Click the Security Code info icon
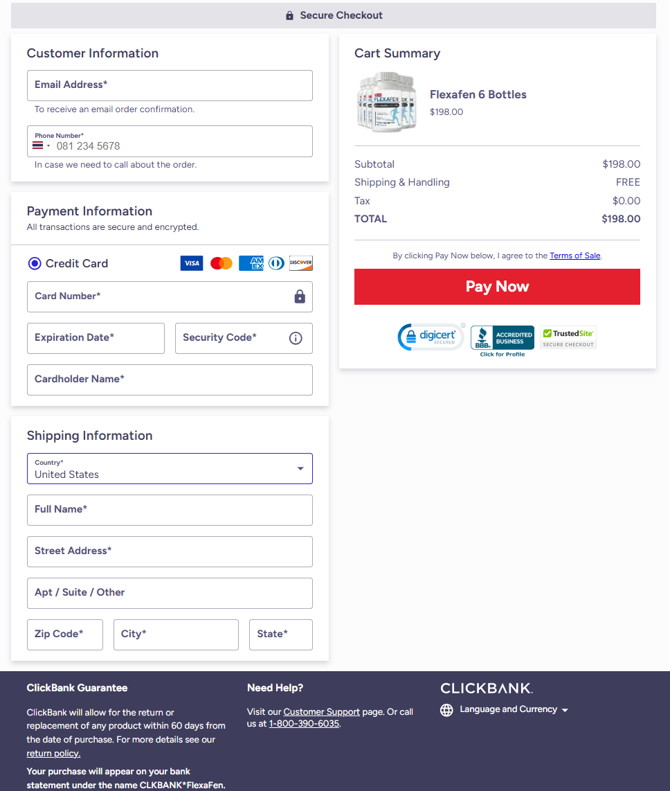This screenshot has width=670, height=791. pos(296,338)
